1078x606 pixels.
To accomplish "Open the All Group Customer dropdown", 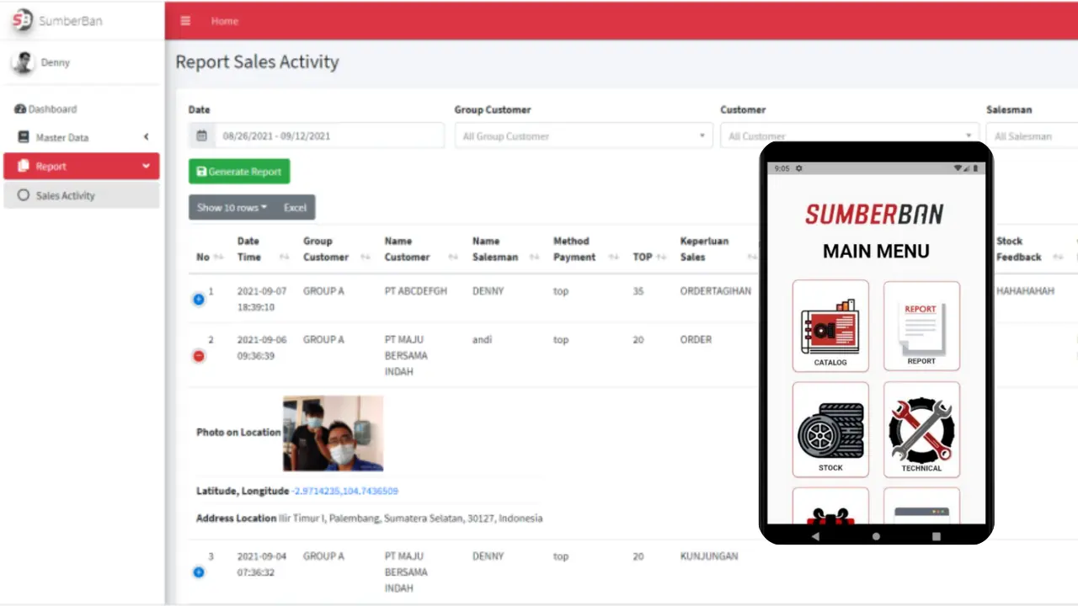I will 584,136.
